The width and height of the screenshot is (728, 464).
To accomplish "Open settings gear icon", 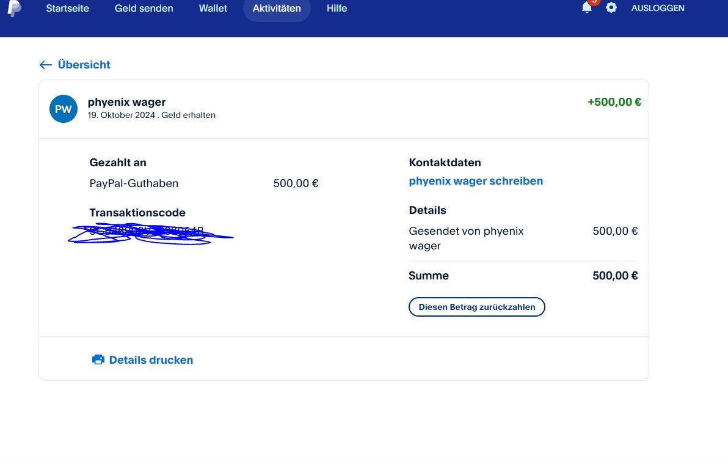I will [611, 7].
